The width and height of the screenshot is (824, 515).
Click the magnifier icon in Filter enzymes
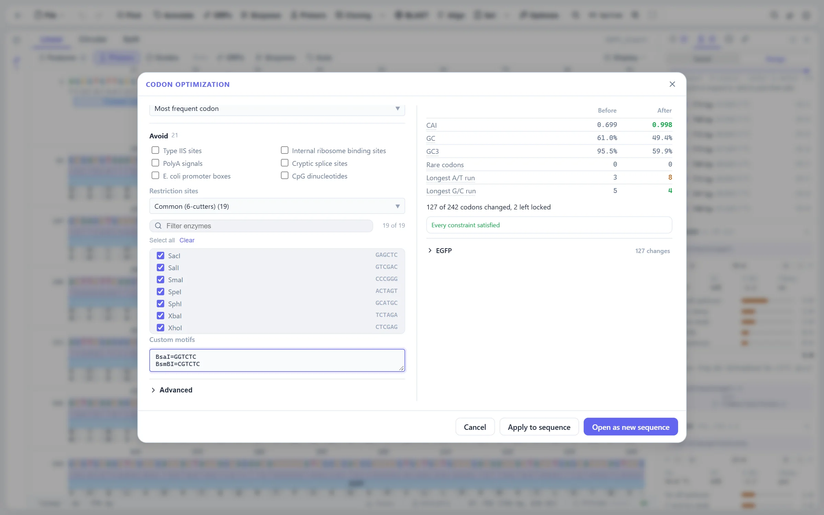point(158,226)
